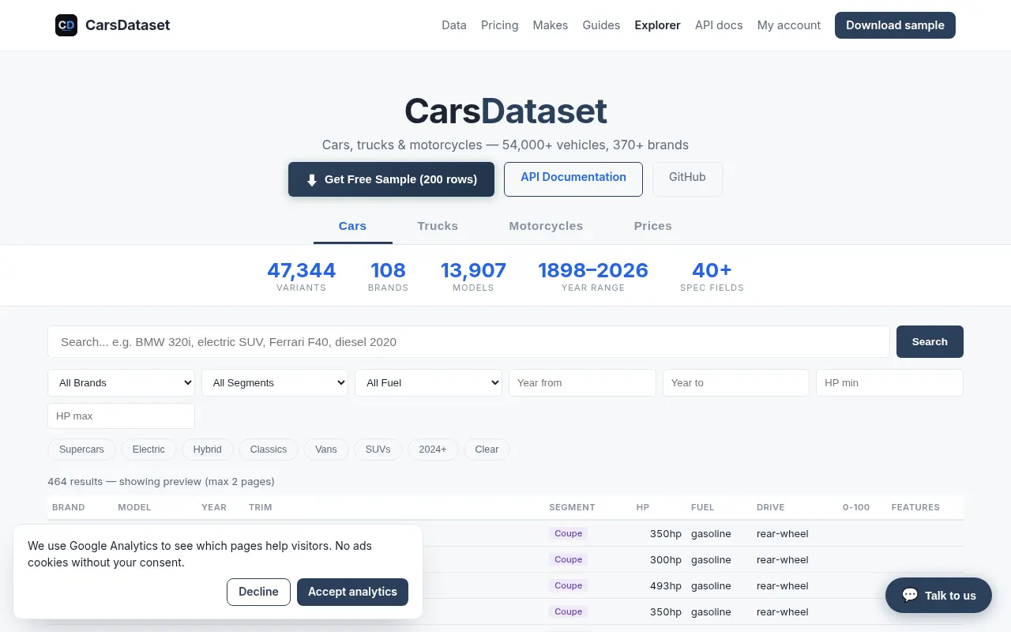This screenshot has width=1011, height=632.
Task: Select Explorer in the top navigation
Action: click(x=657, y=25)
